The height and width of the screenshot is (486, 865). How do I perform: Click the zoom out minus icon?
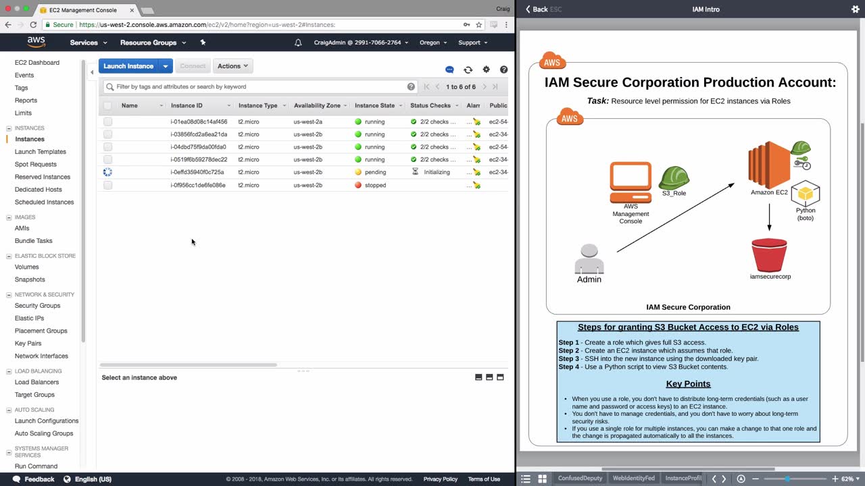[x=756, y=479]
